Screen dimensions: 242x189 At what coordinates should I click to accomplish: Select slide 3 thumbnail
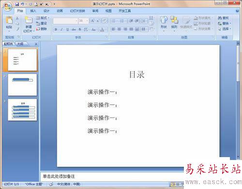[x=22, y=110]
